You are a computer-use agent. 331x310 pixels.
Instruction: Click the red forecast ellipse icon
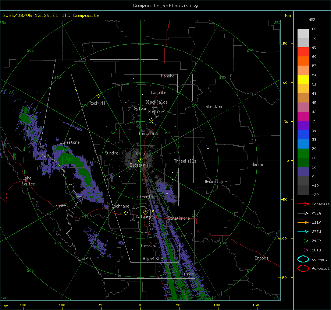[x=303, y=268]
